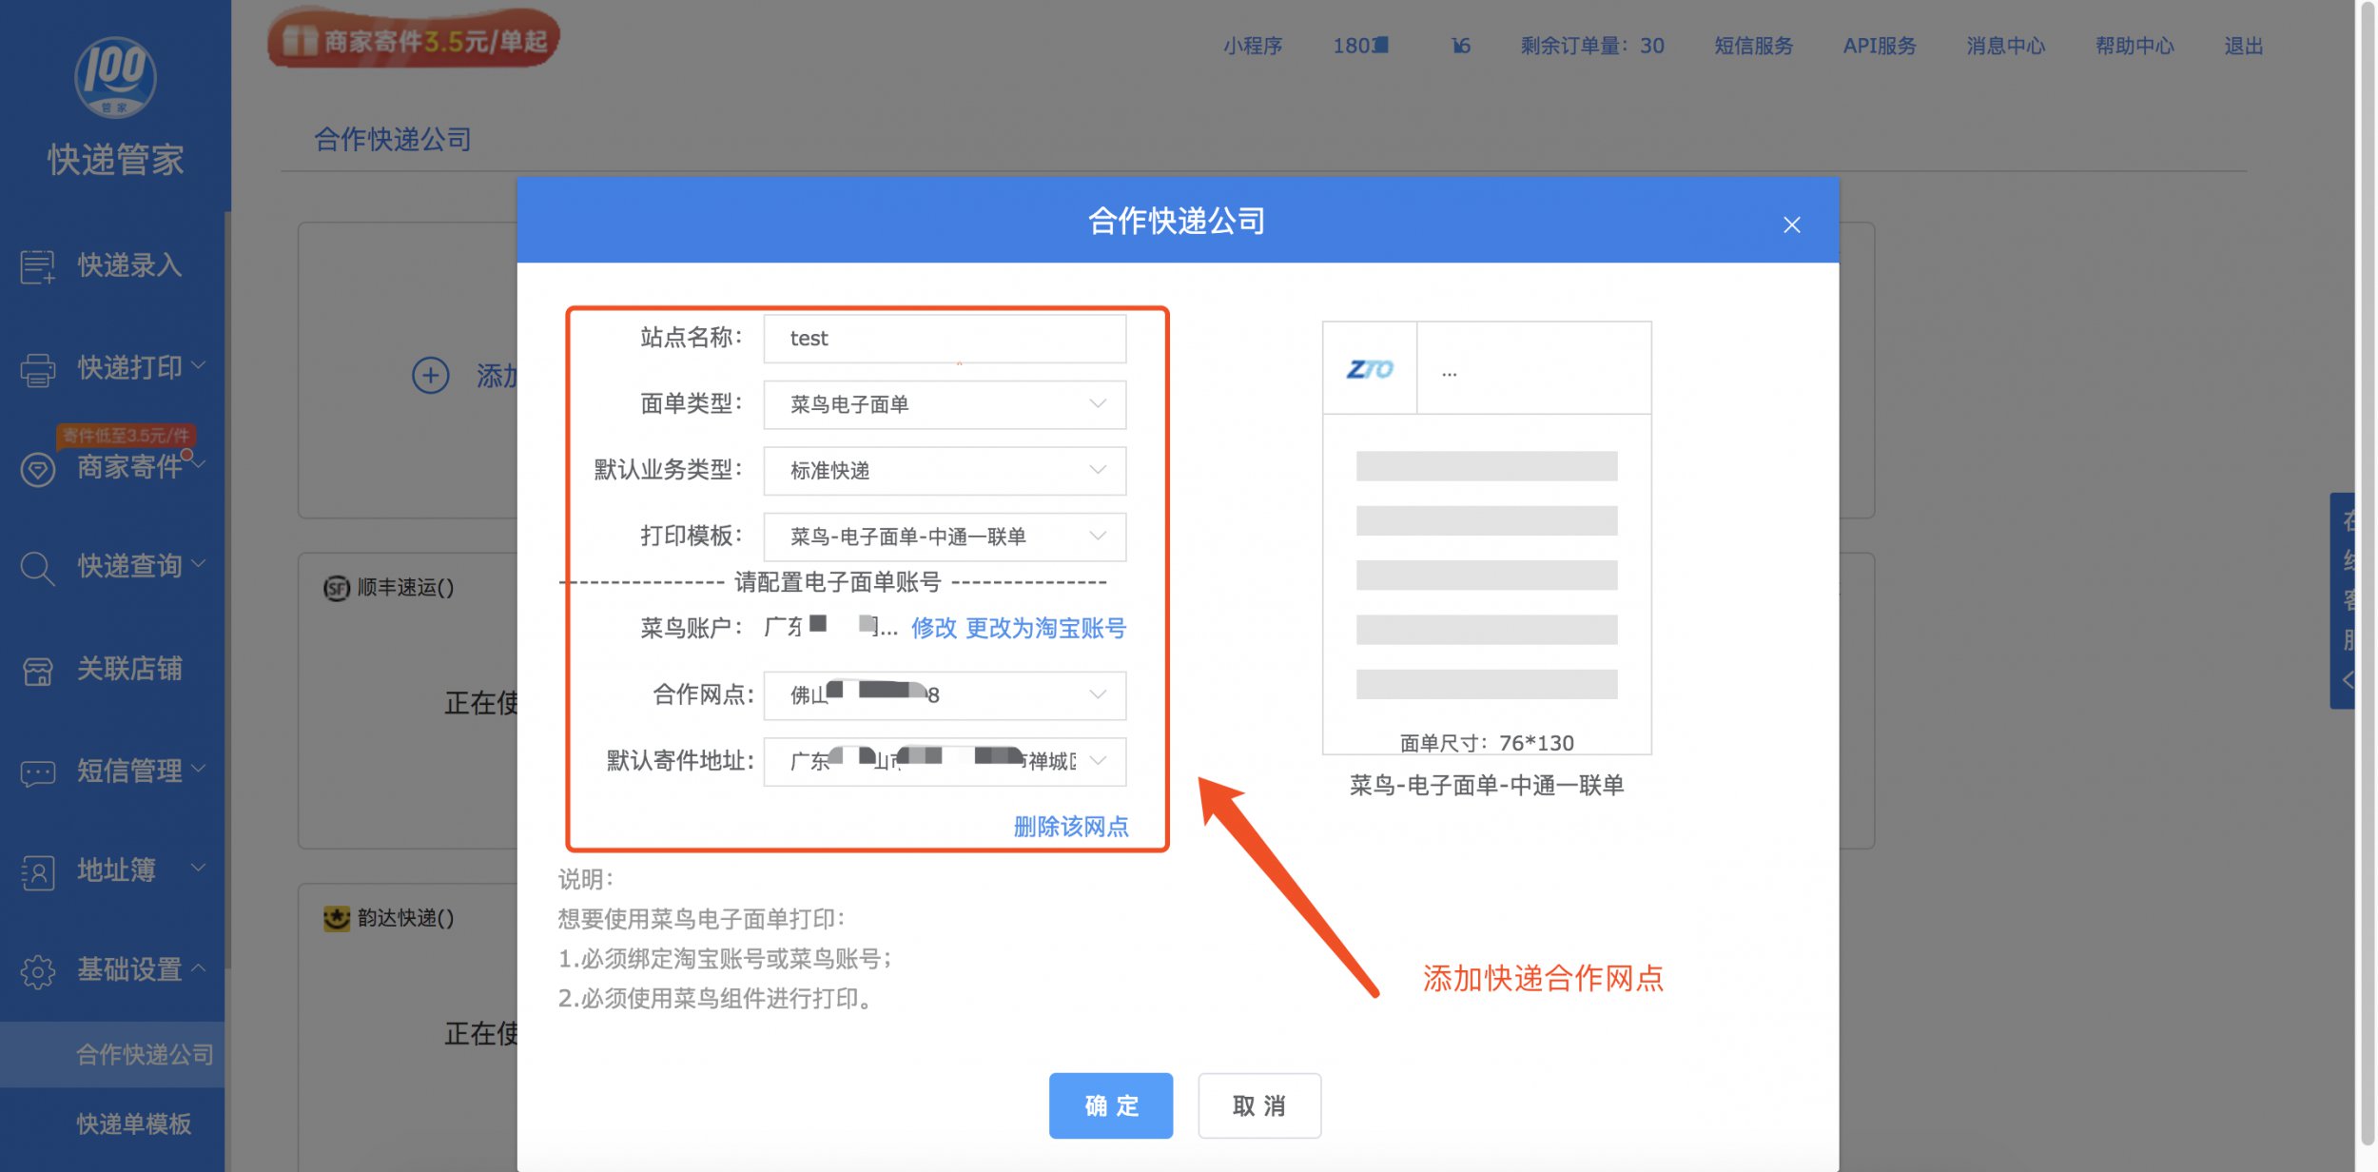Cancel with the 取消 button
This screenshot has height=1172, width=2378.
pyautogui.click(x=1258, y=1105)
